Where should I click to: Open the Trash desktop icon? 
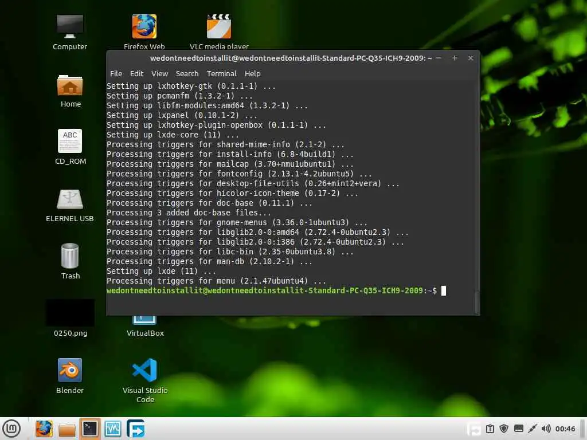[71, 261]
